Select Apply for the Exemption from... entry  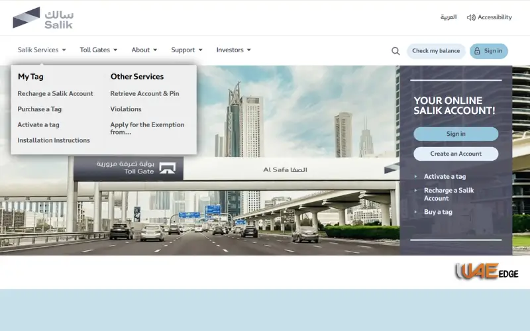pyautogui.click(x=147, y=128)
